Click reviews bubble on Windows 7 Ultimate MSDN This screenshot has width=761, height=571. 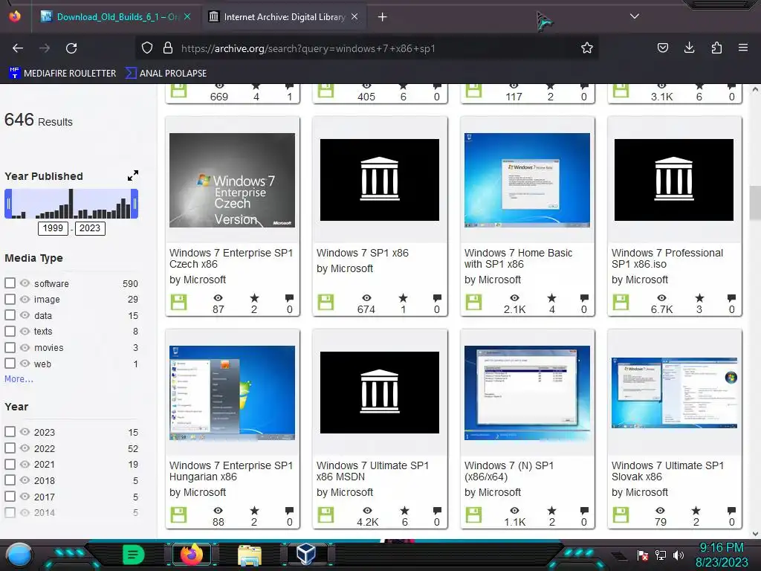(x=437, y=510)
